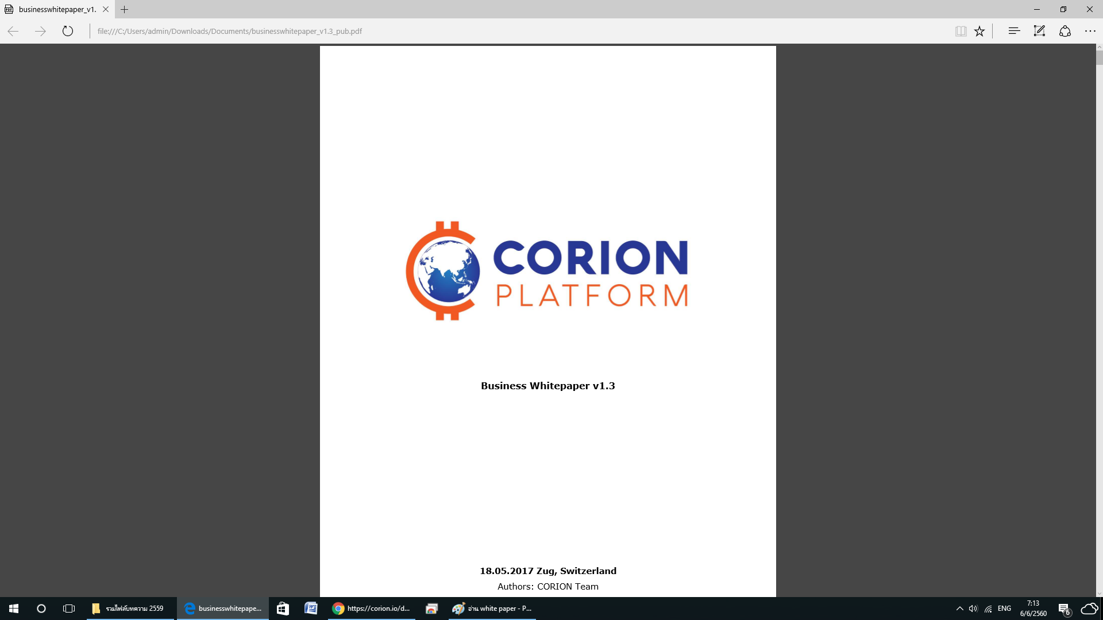The image size is (1103, 620).
Task: Click the Business Whitepaper v1.3 title
Action: point(548,386)
